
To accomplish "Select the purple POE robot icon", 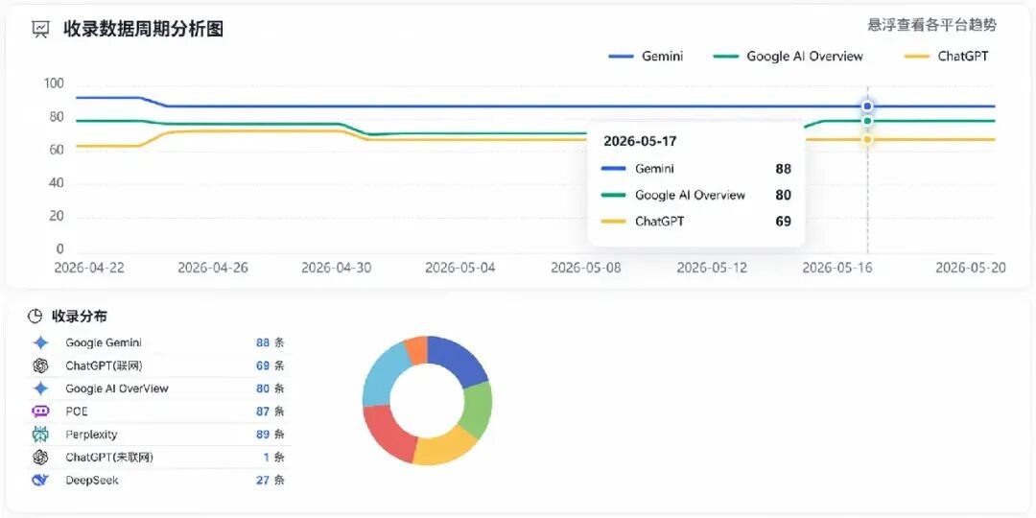I will click(x=40, y=412).
